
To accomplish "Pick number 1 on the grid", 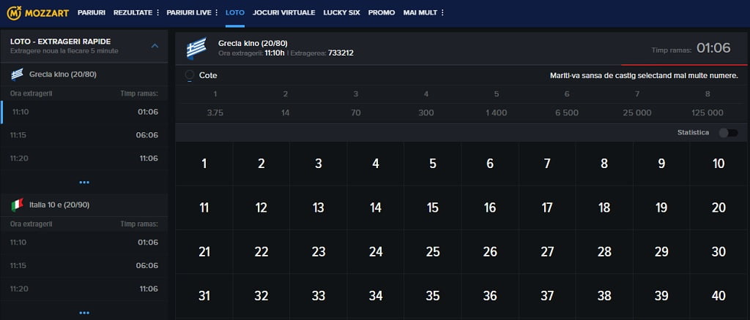I will coord(204,164).
